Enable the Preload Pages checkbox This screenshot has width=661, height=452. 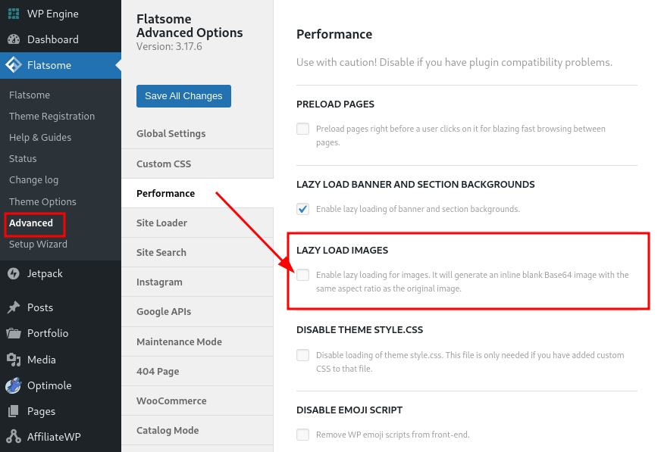tap(302, 129)
